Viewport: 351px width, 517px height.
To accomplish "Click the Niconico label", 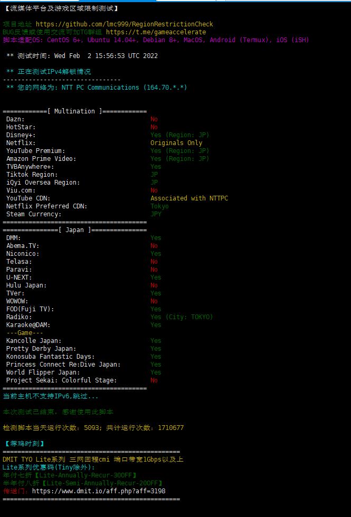I will point(23,254).
